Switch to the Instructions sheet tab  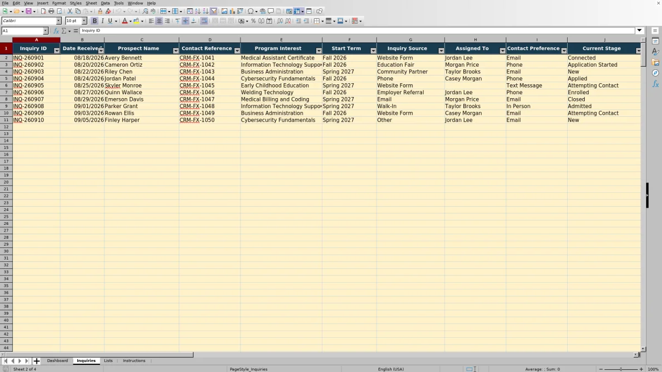[134, 361]
